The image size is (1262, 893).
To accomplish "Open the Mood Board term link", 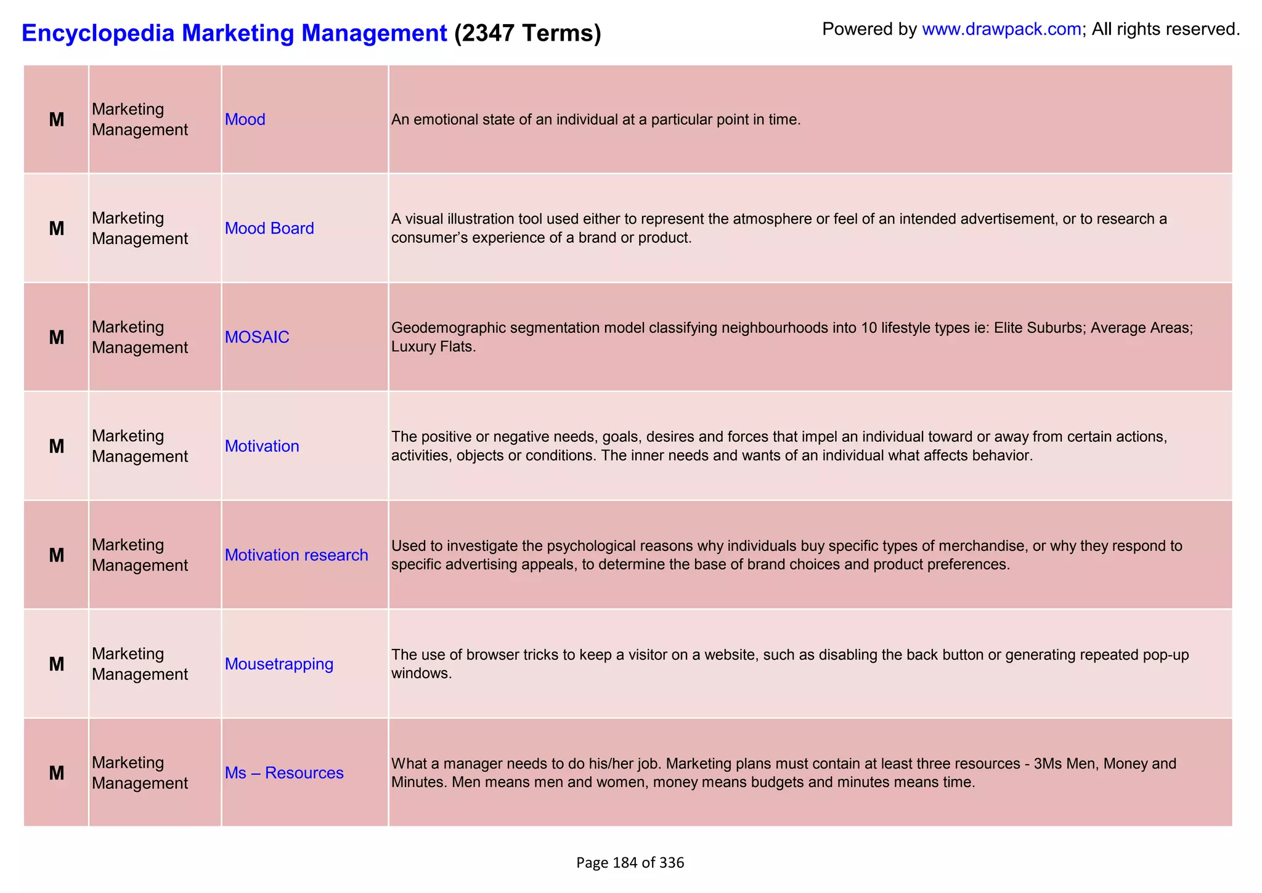I will pos(269,229).
